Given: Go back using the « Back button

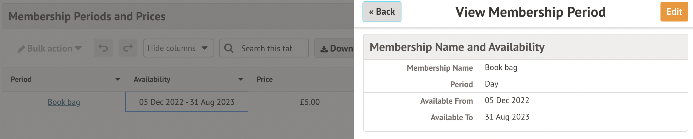Looking at the screenshot, I should point(382,12).
